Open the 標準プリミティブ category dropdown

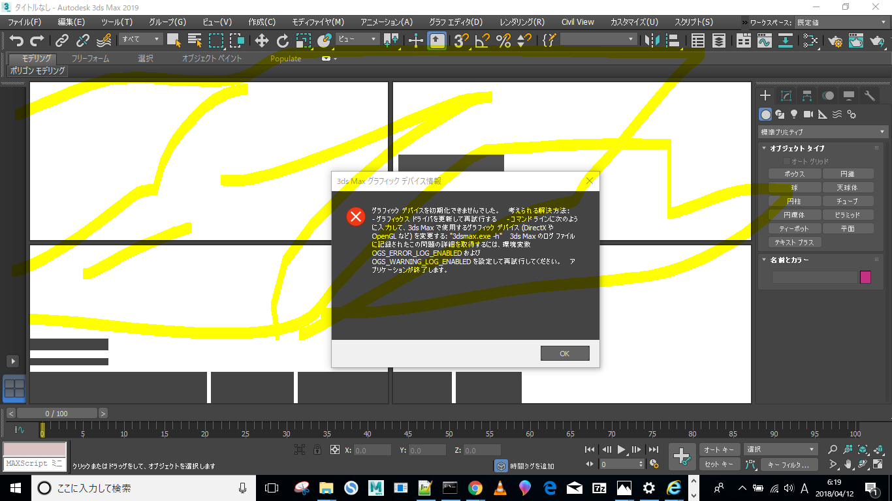click(x=823, y=132)
